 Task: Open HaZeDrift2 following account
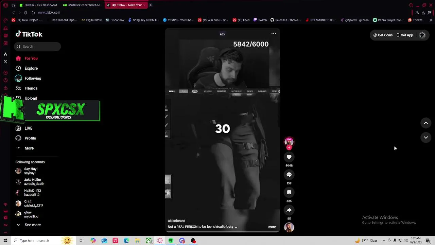(x=28, y=193)
